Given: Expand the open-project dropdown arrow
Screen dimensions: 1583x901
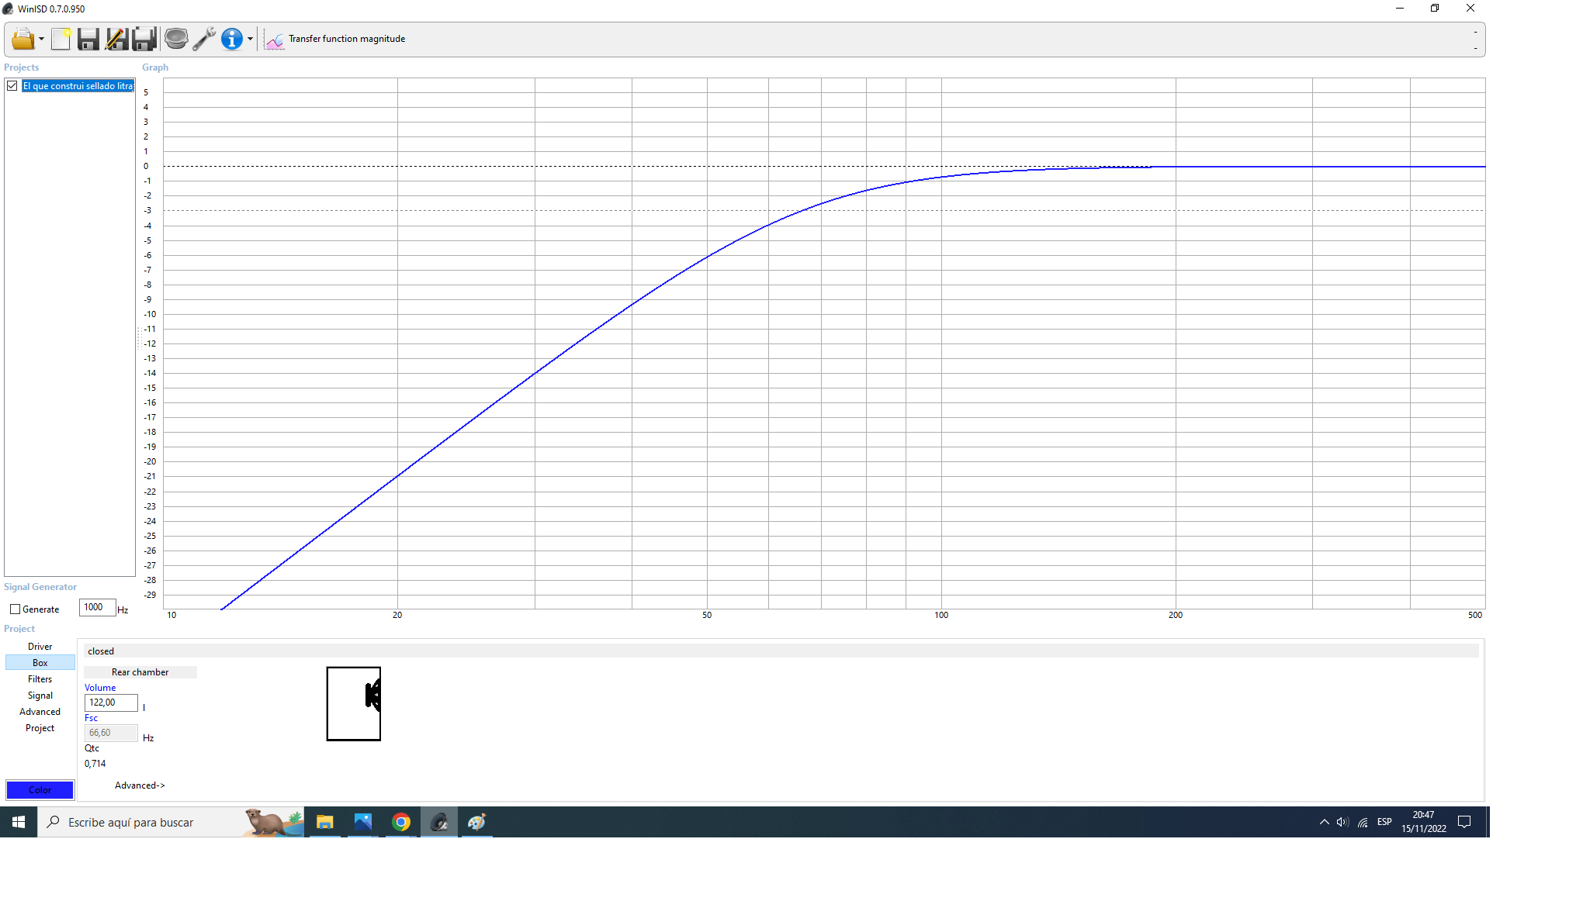Looking at the screenshot, I should click(41, 39).
